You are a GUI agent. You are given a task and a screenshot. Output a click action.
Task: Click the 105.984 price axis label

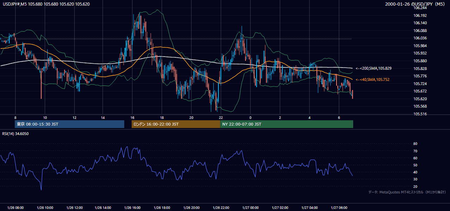(x=420, y=46)
